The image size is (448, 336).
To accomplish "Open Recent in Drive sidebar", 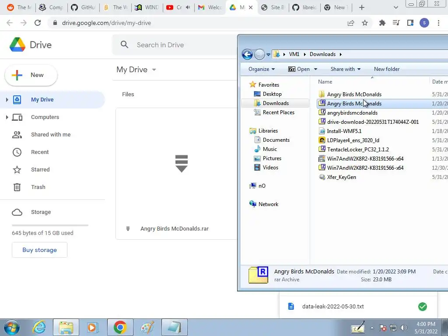I will click(x=40, y=152).
